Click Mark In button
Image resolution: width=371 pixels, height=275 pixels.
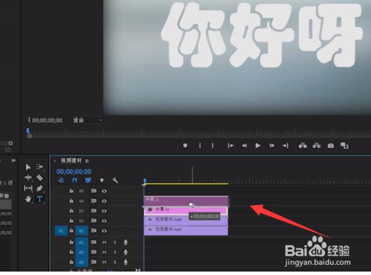(200, 145)
